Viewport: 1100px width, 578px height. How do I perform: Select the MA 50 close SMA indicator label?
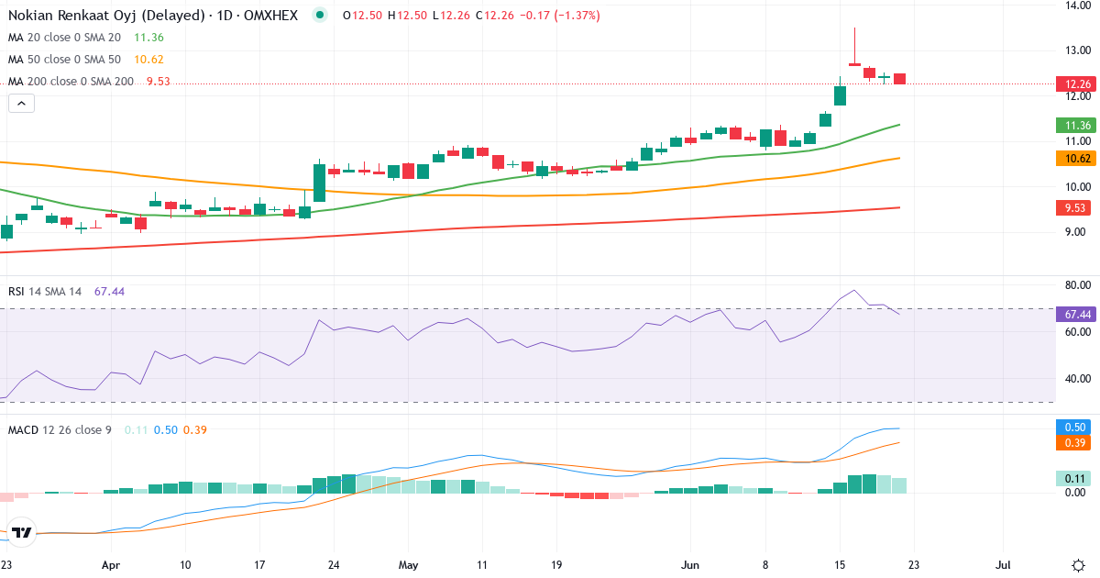[64, 60]
